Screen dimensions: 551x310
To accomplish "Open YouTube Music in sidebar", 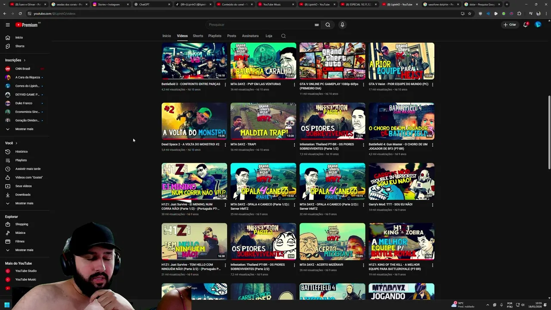I will click(x=27, y=279).
